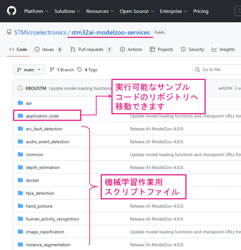Open the arc_fault_detection folder

tap(44, 129)
